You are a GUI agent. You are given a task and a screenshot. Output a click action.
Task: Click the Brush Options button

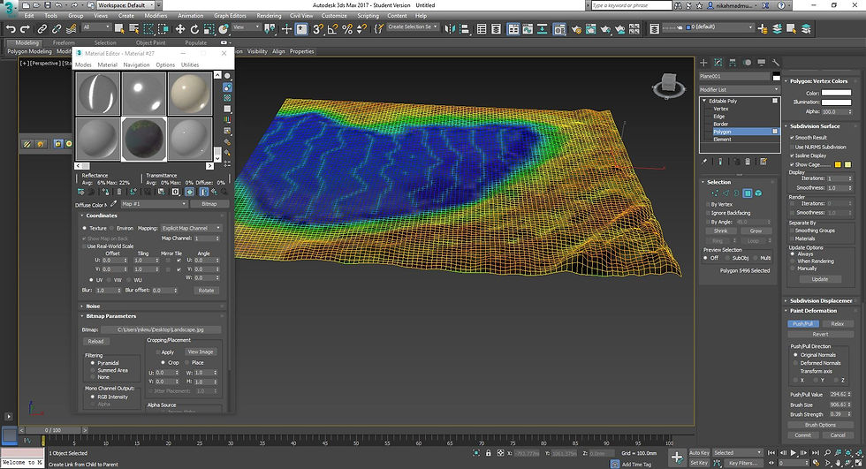pos(820,425)
